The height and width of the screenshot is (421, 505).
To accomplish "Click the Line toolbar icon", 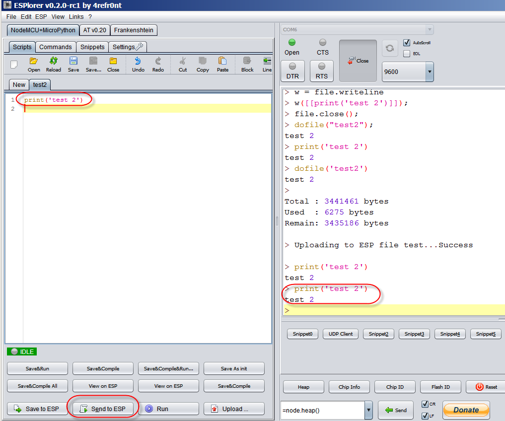I will 267,65.
